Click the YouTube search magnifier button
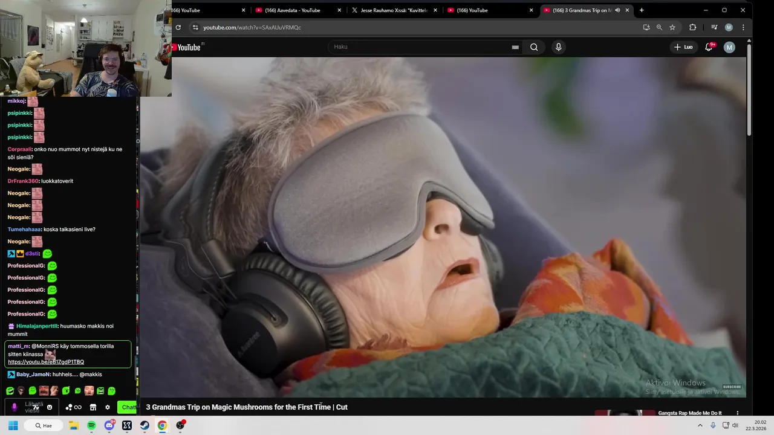Image resolution: width=774 pixels, height=435 pixels. coord(534,47)
